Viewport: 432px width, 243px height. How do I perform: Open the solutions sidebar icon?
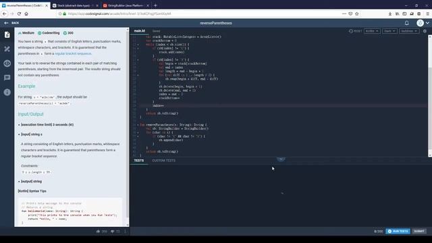click(x=7, y=49)
